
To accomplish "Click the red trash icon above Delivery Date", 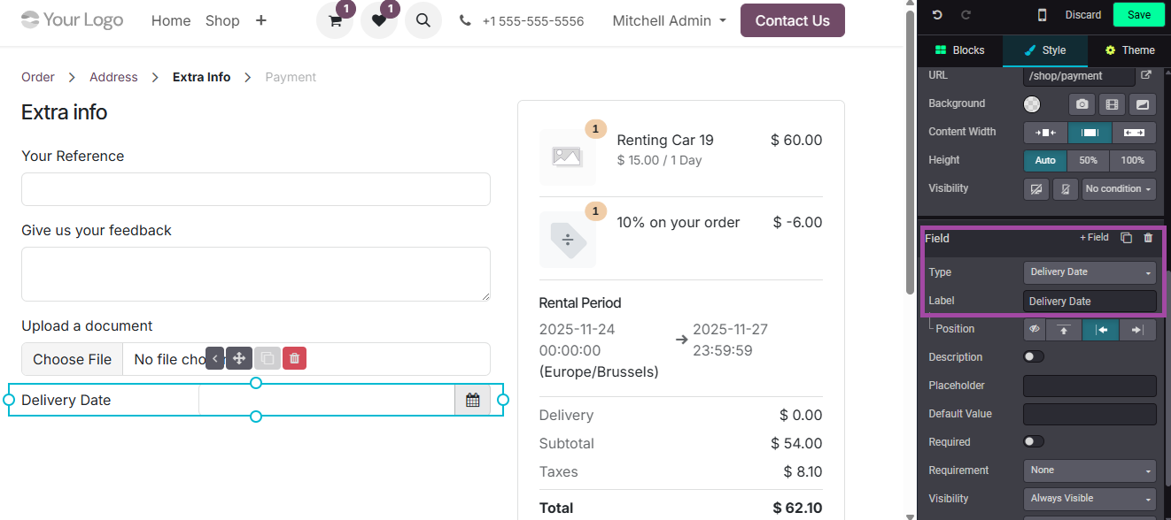I will [295, 358].
